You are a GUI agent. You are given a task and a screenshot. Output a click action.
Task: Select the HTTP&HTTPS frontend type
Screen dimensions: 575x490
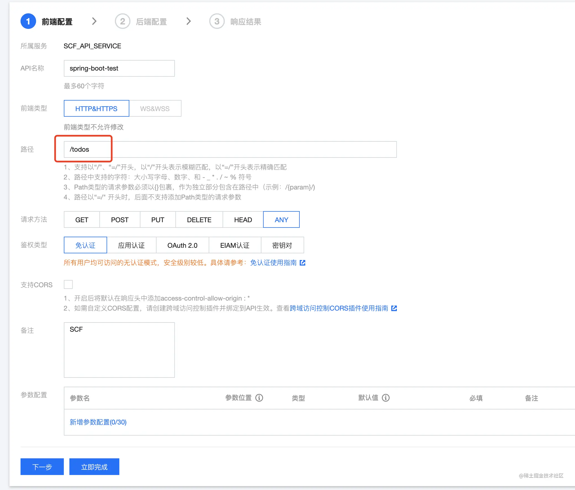click(96, 108)
